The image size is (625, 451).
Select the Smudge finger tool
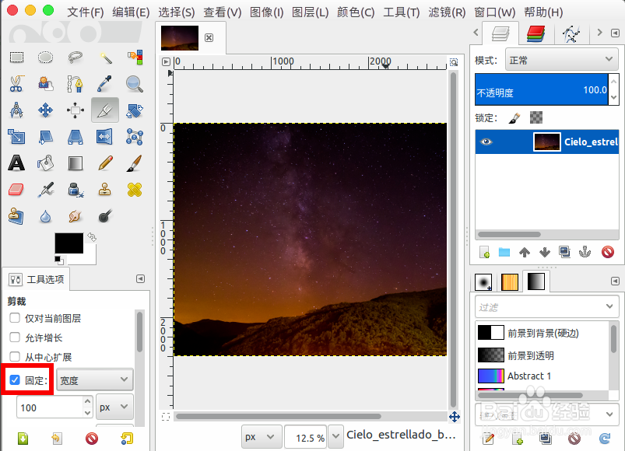point(75,216)
